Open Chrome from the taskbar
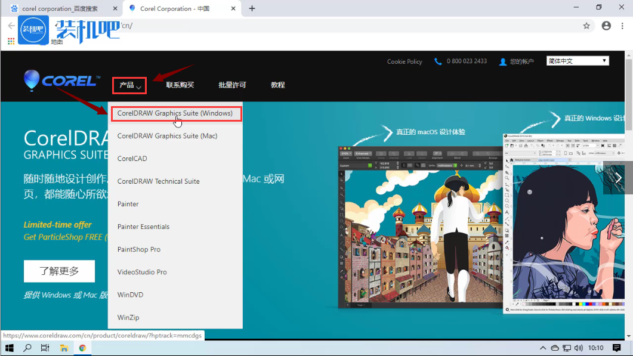Screen dimensions: 633x356 pos(82,348)
